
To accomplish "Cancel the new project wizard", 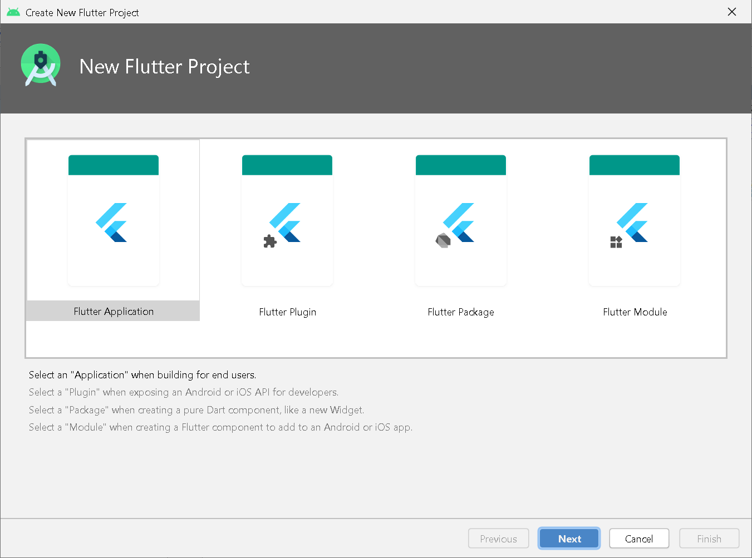I will pyautogui.click(x=638, y=539).
